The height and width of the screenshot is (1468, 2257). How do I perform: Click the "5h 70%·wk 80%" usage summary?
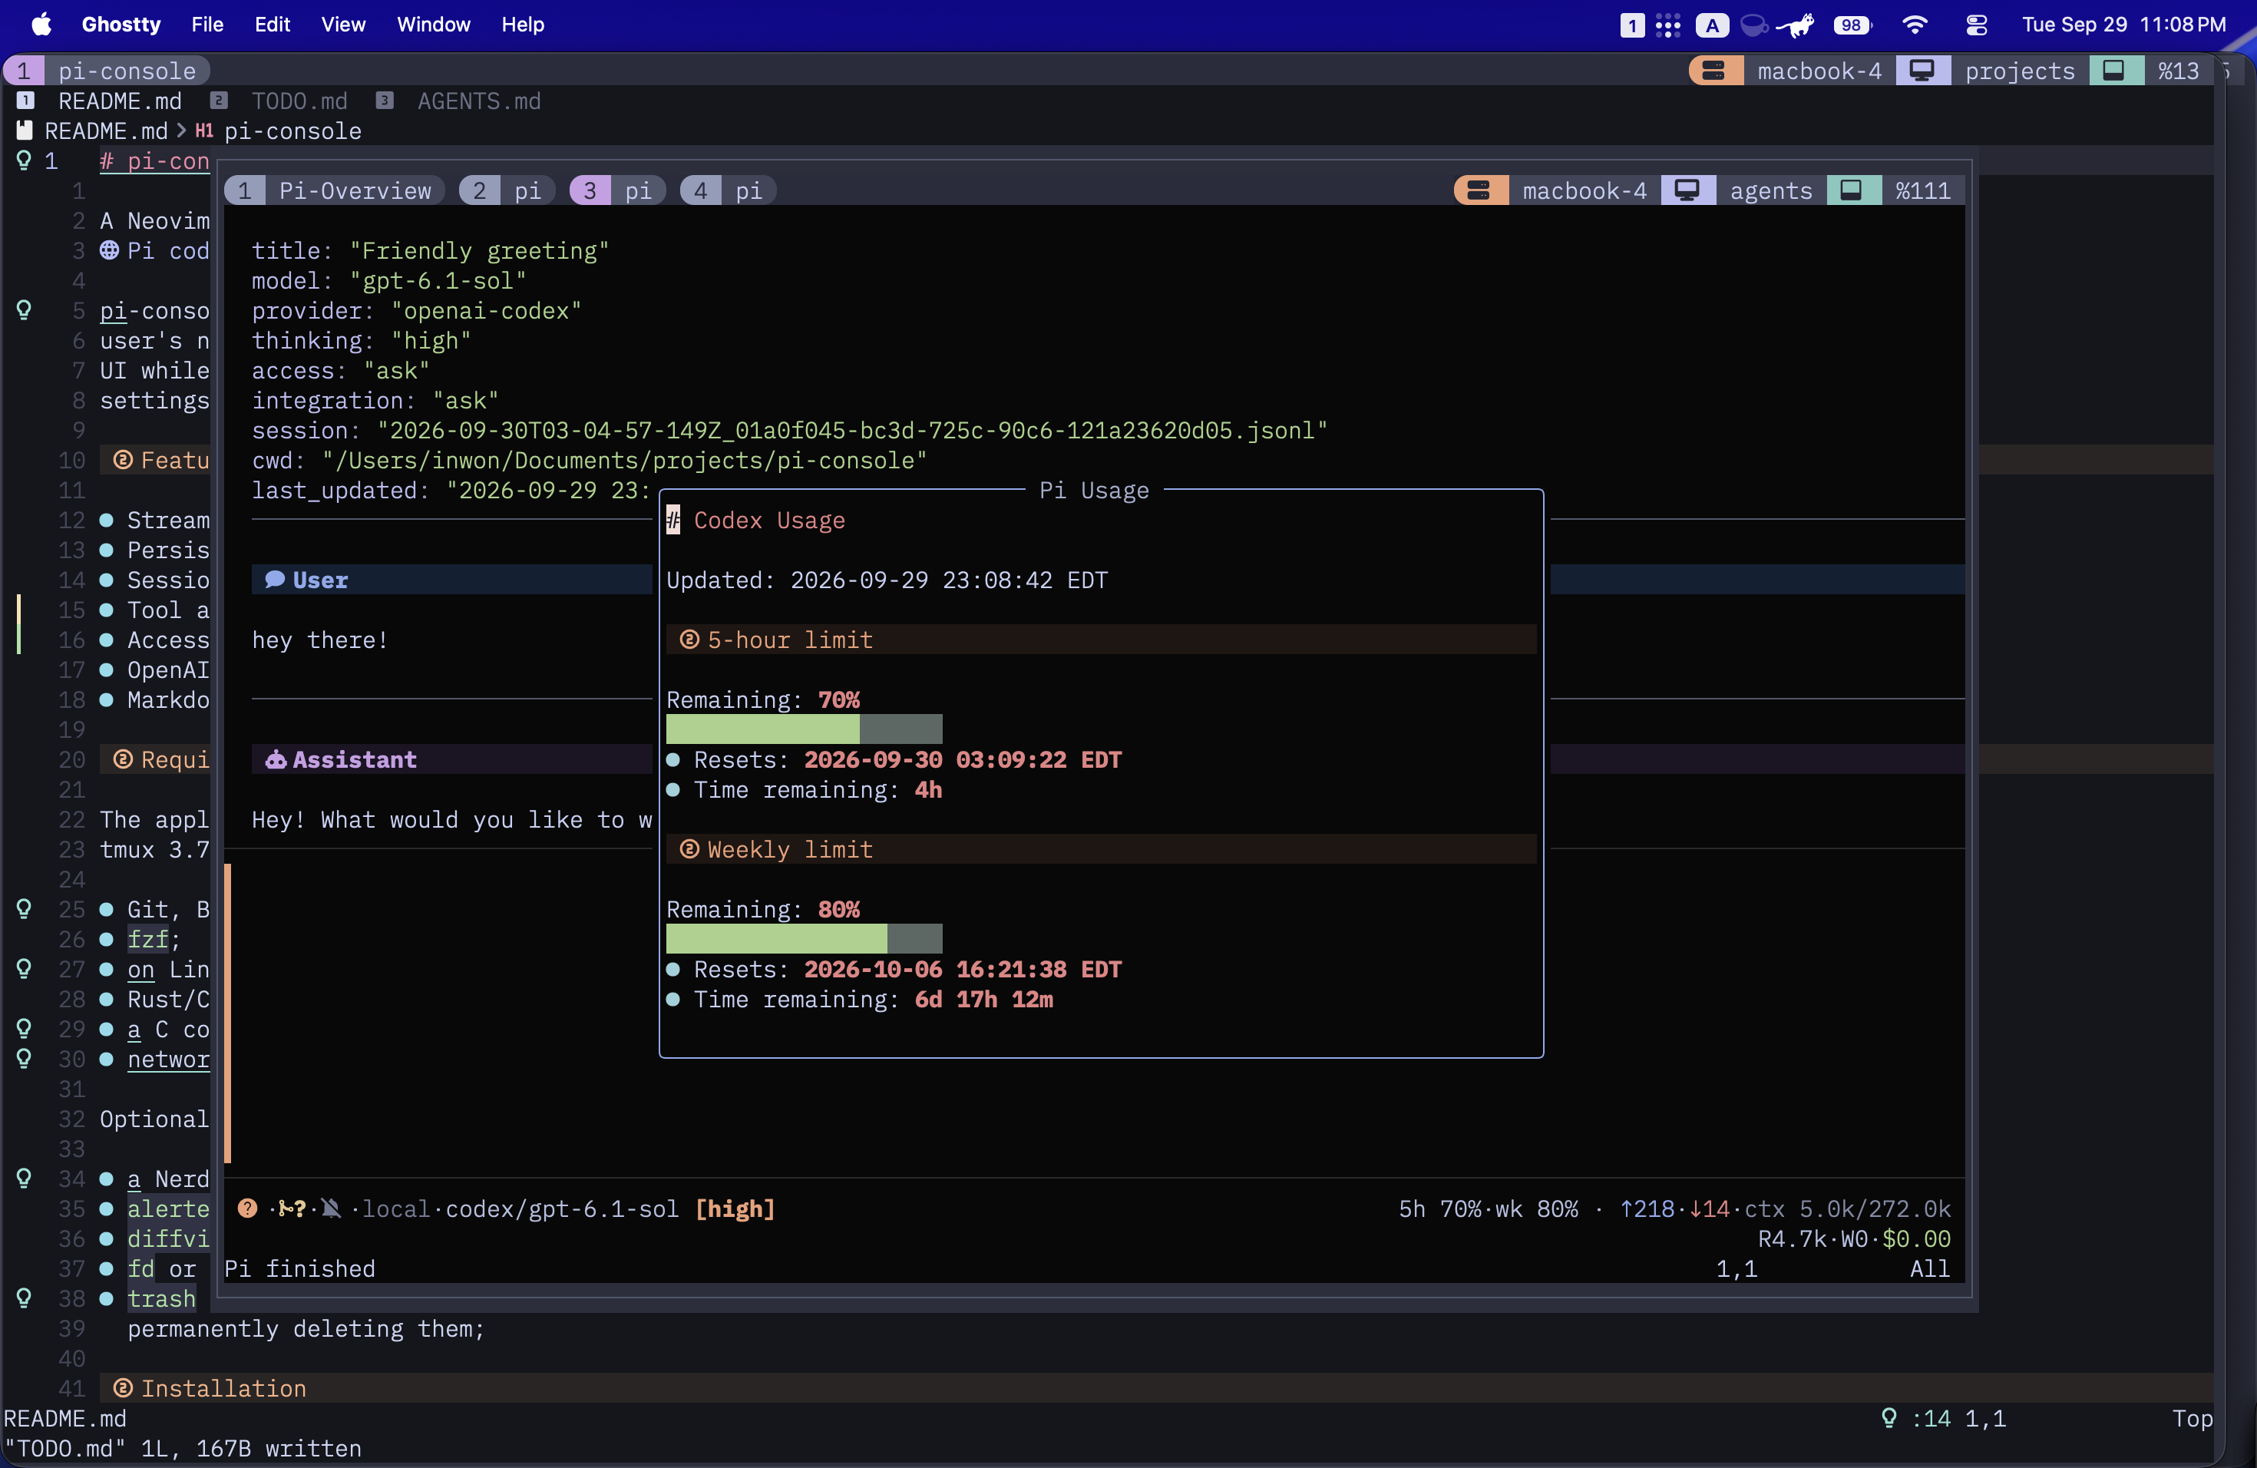point(1489,1209)
